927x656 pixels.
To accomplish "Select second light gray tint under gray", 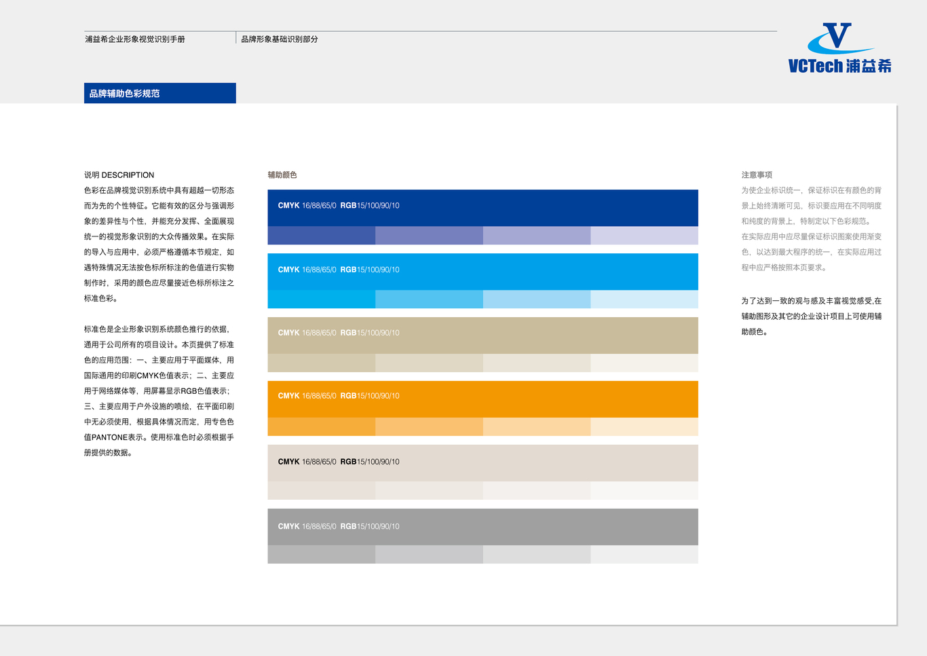I will click(x=429, y=554).
